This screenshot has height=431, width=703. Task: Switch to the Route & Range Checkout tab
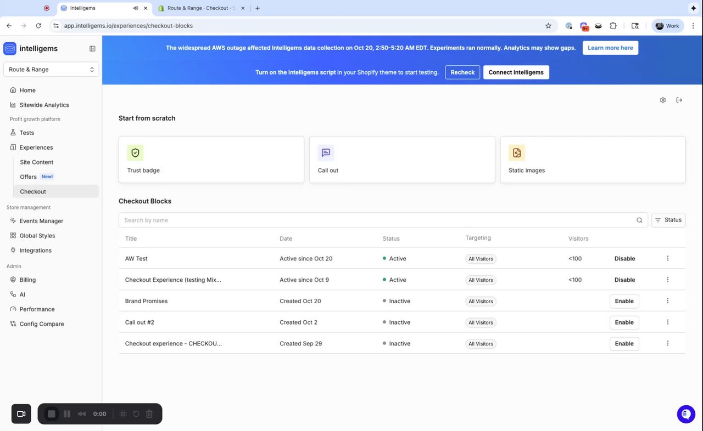(201, 8)
